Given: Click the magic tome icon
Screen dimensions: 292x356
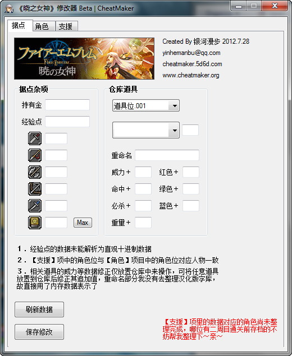Looking at the screenshot, I should (35, 223).
